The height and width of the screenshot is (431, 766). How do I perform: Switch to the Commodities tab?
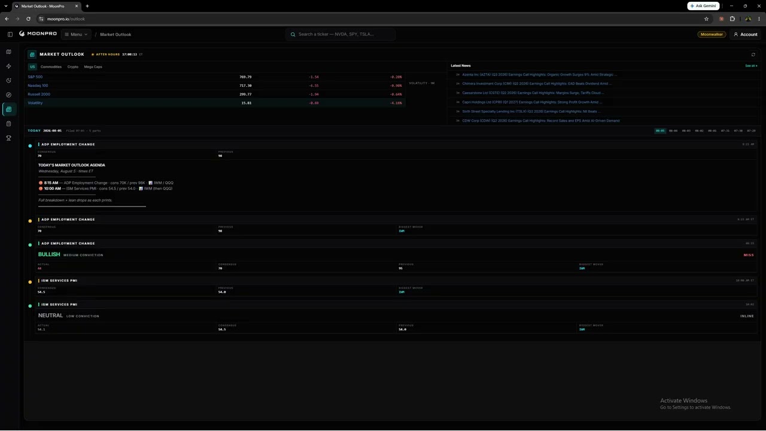(x=51, y=67)
